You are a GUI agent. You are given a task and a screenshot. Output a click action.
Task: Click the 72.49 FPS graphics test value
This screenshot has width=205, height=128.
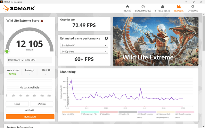[x=84, y=25]
